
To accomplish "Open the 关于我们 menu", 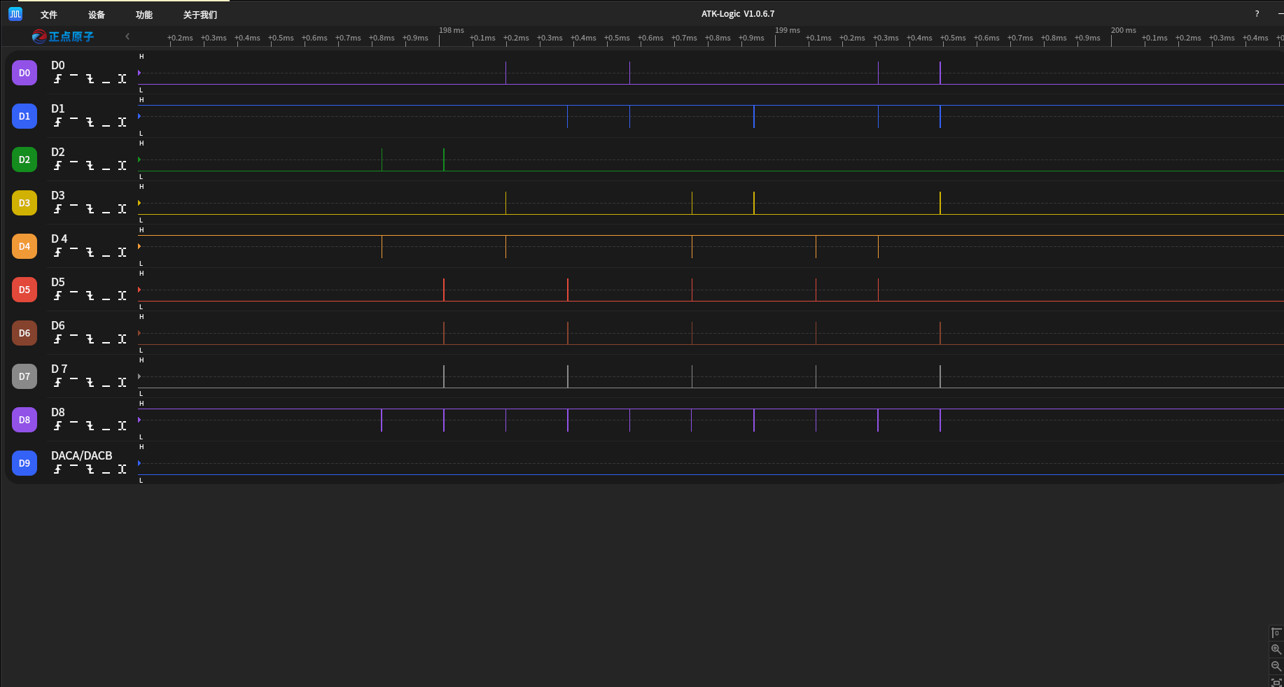I will 200,15.
